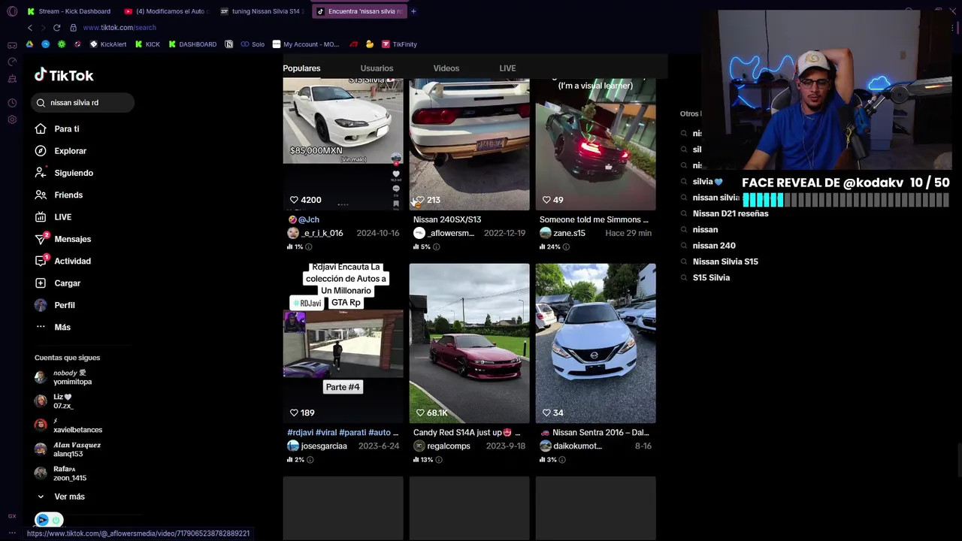Select the S15 Silvia search suggestion
Image resolution: width=962 pixels, height=541 pixels.
710,278
